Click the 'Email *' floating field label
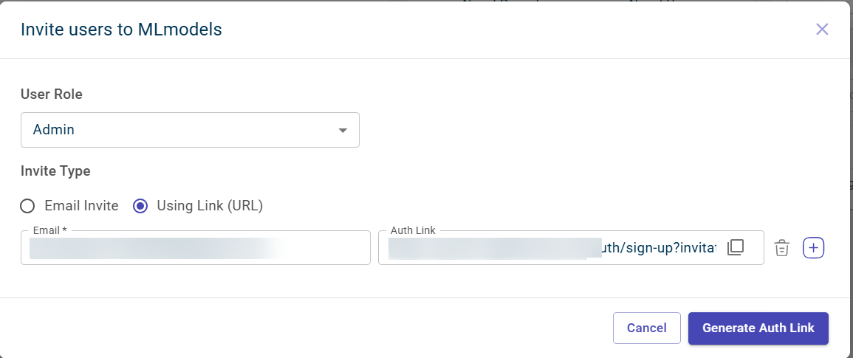Viewport: 853px width, 358px height. [50, 230]
